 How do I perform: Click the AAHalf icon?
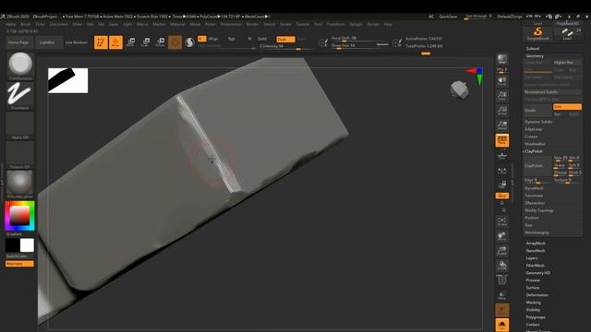coord(502,125)
